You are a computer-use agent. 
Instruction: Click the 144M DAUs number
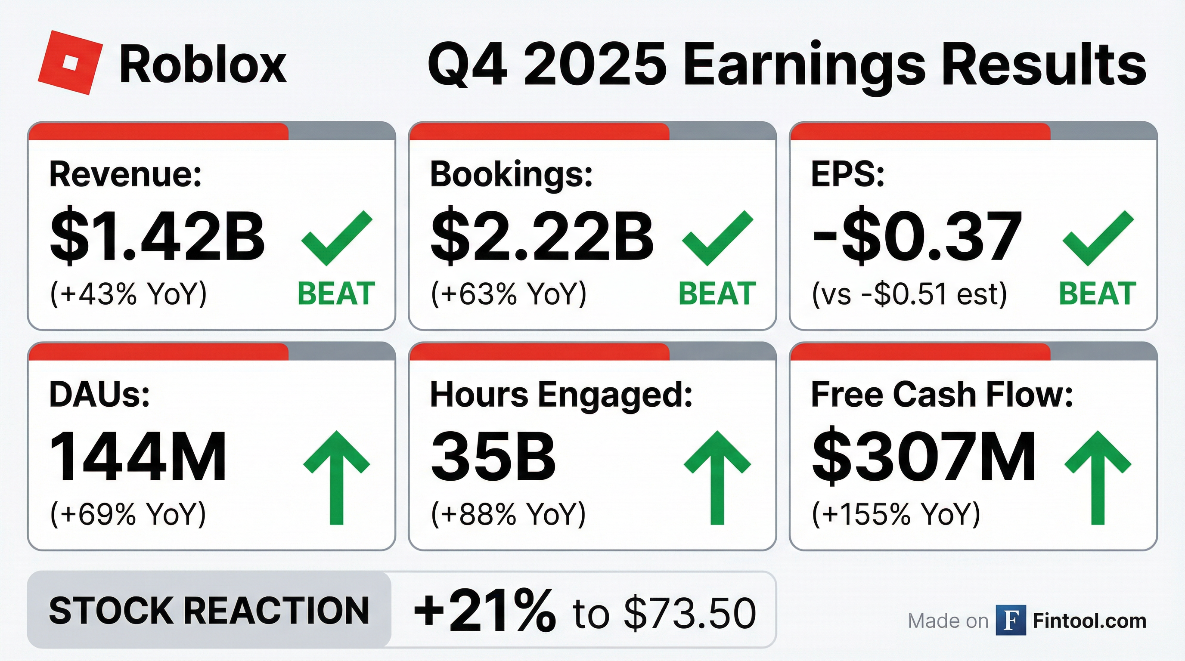[138, 457]
